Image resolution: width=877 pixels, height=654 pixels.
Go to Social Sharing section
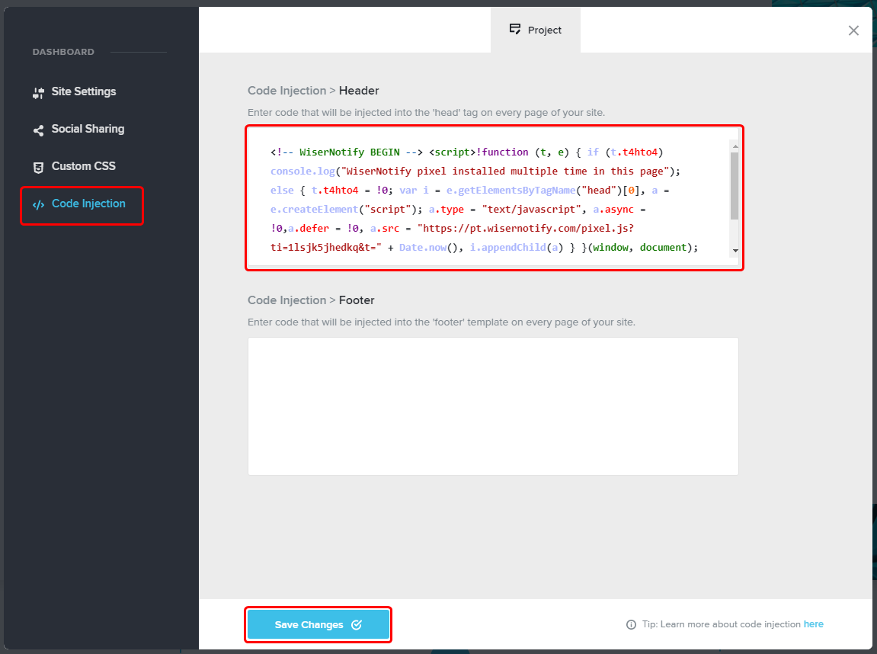(88, 129)
